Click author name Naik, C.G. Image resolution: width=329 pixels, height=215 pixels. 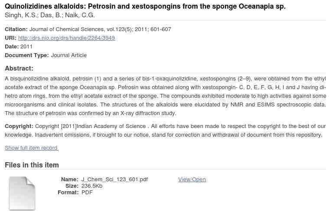pyautogui.click(x=79, y=15)
